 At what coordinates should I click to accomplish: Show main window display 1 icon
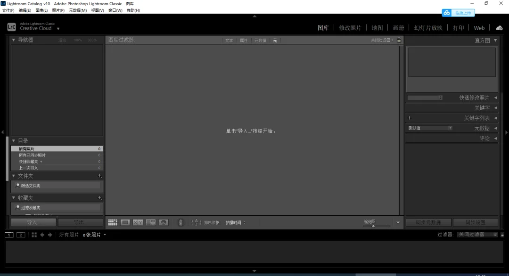click(9, 235)
